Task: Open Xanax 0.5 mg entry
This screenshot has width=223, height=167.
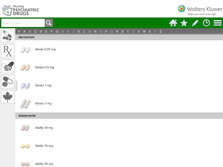Action: [x=119, y=67]
